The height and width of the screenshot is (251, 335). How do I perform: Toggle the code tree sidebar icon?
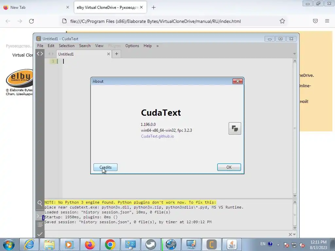[40, 54]
